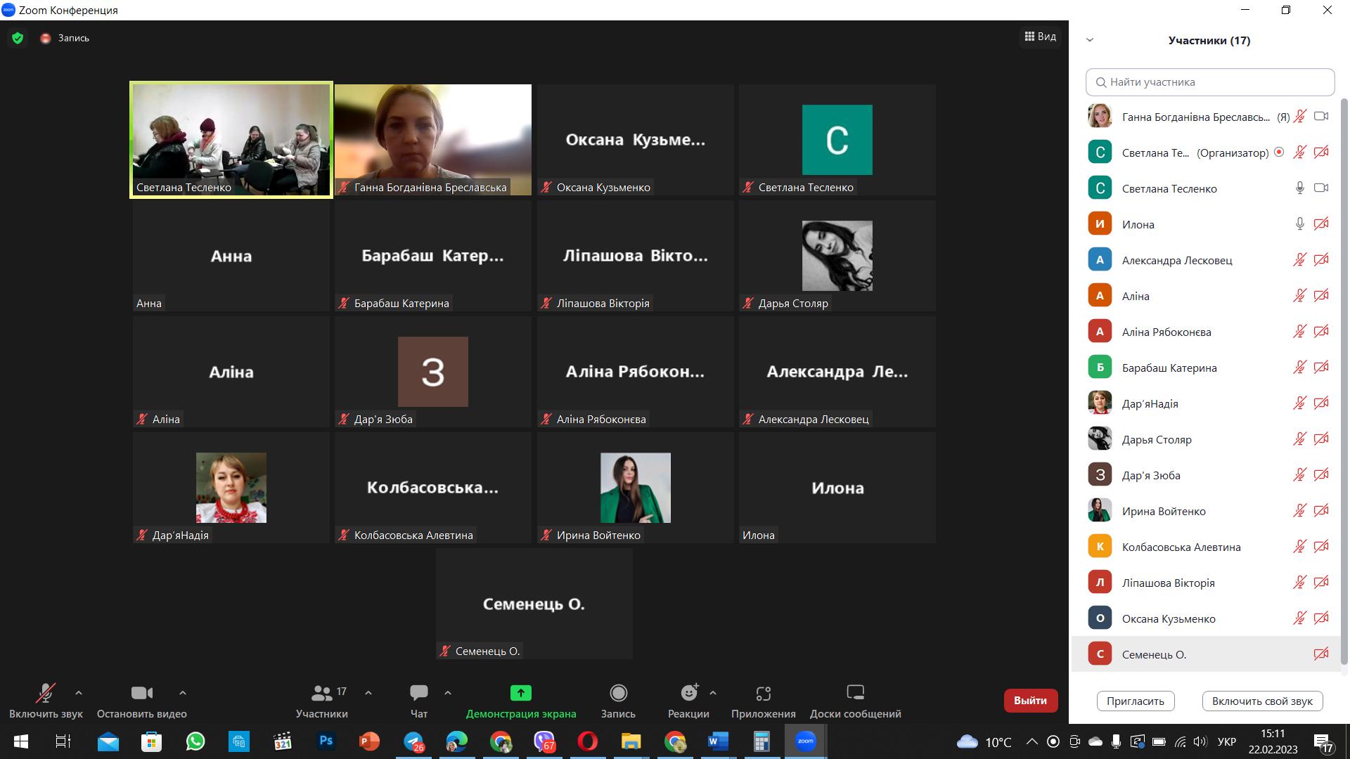Click the red Выйти leave button
The width and height of the screenshot is (1350, 759).
(x=1030, y=701)
